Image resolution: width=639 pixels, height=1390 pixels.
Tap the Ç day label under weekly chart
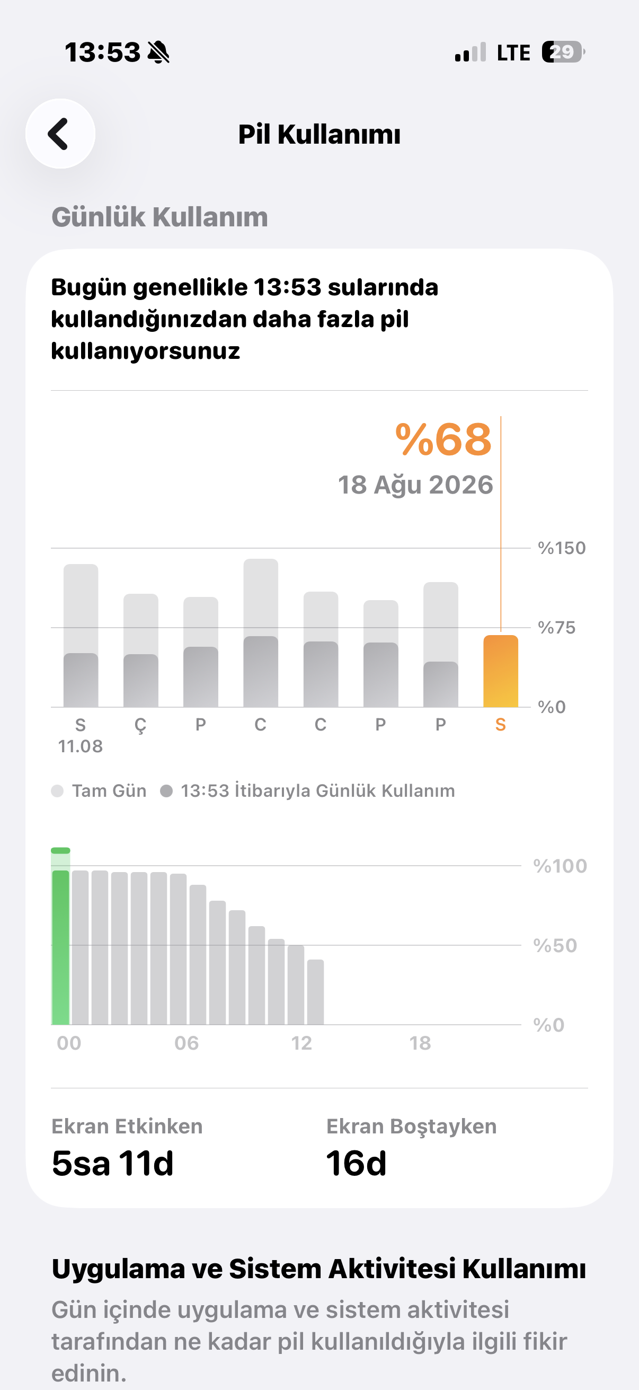click(140, 726)
